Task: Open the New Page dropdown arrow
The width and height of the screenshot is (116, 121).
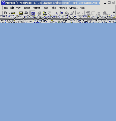Action: click(9, 13)
